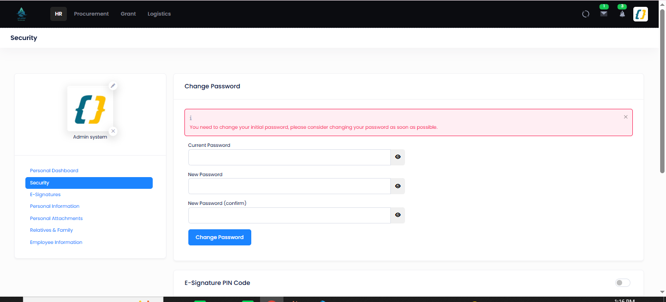Click the large profile picture thumbnail
The height and width of the screenshot is (302, 666).
tap(90, 109)
